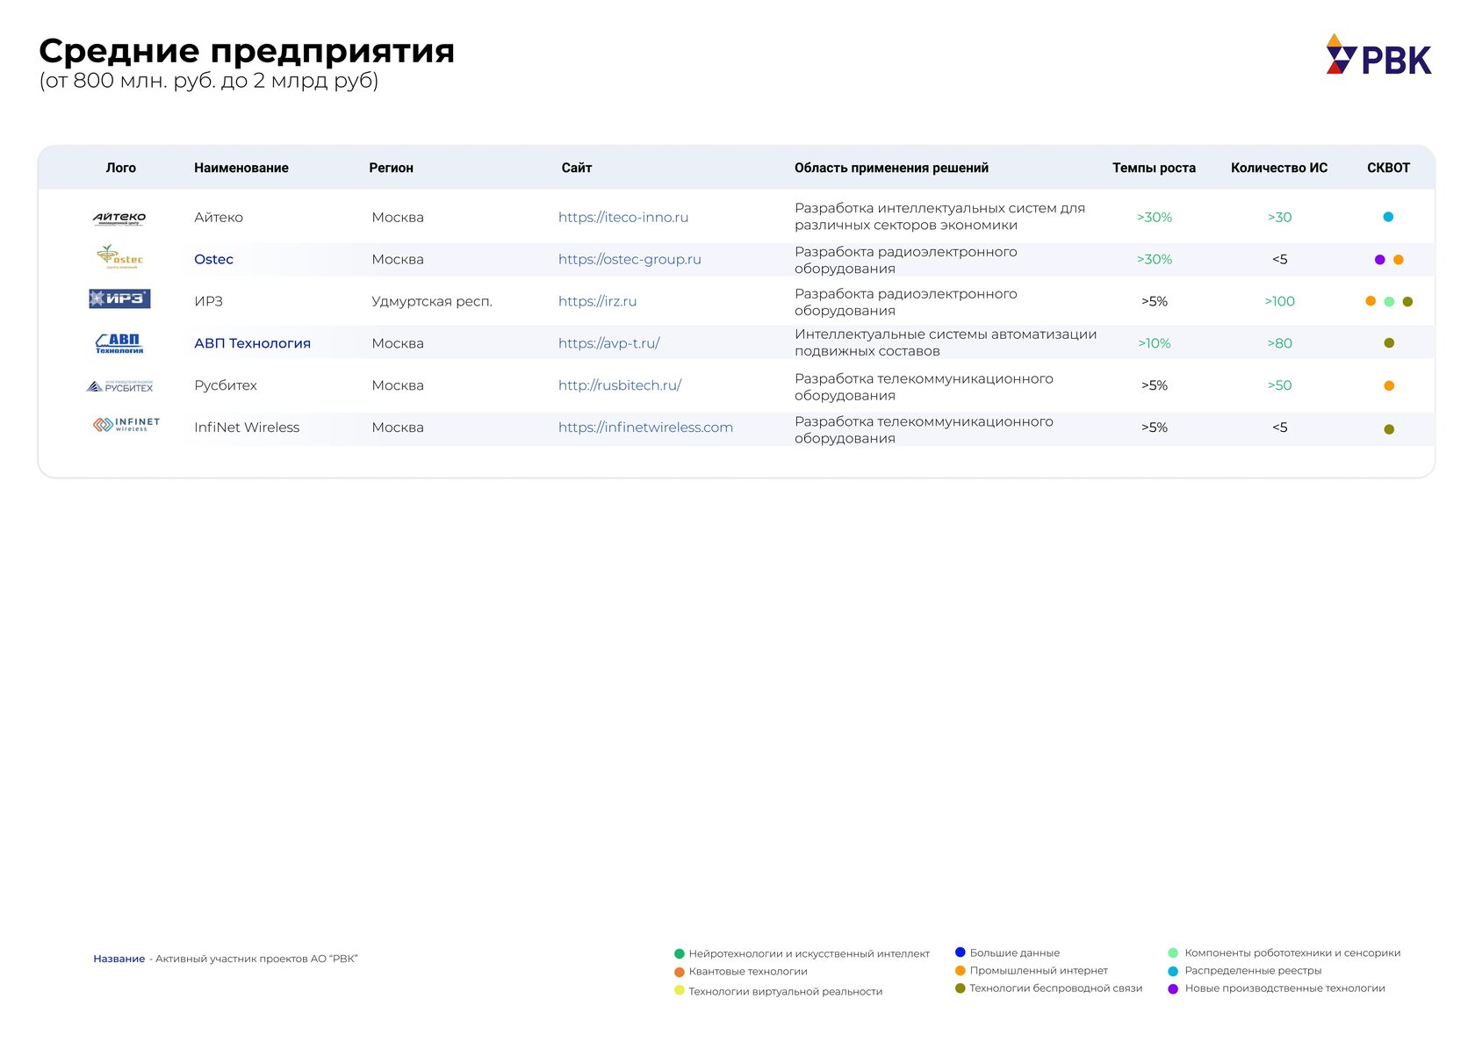This screenshot has height=1042, width=1475.
Task: Open the https://ostec-group.ru link
Action: (630, 259)
